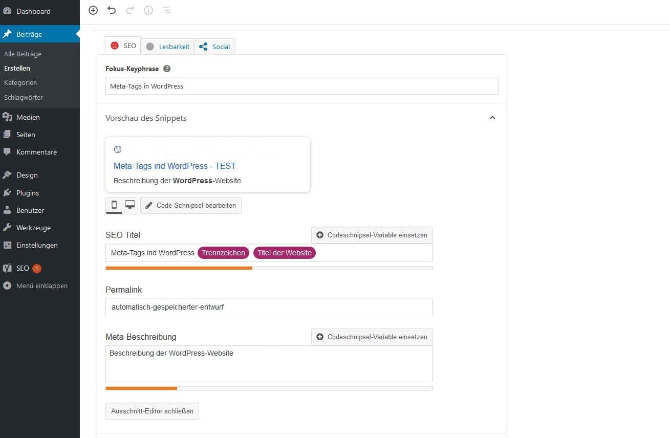This screenshot has width=670, height=438.
Task: Click the snippet description text in preview
Action: click(177, 181)
